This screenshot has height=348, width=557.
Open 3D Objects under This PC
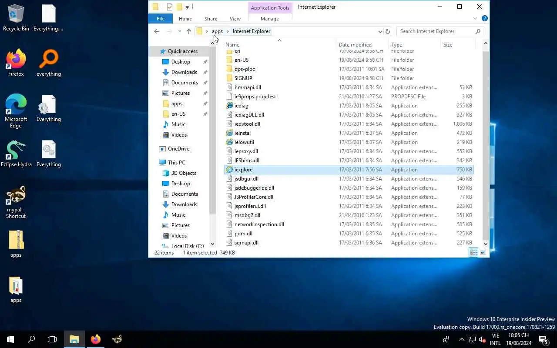(x=179, y=173)
